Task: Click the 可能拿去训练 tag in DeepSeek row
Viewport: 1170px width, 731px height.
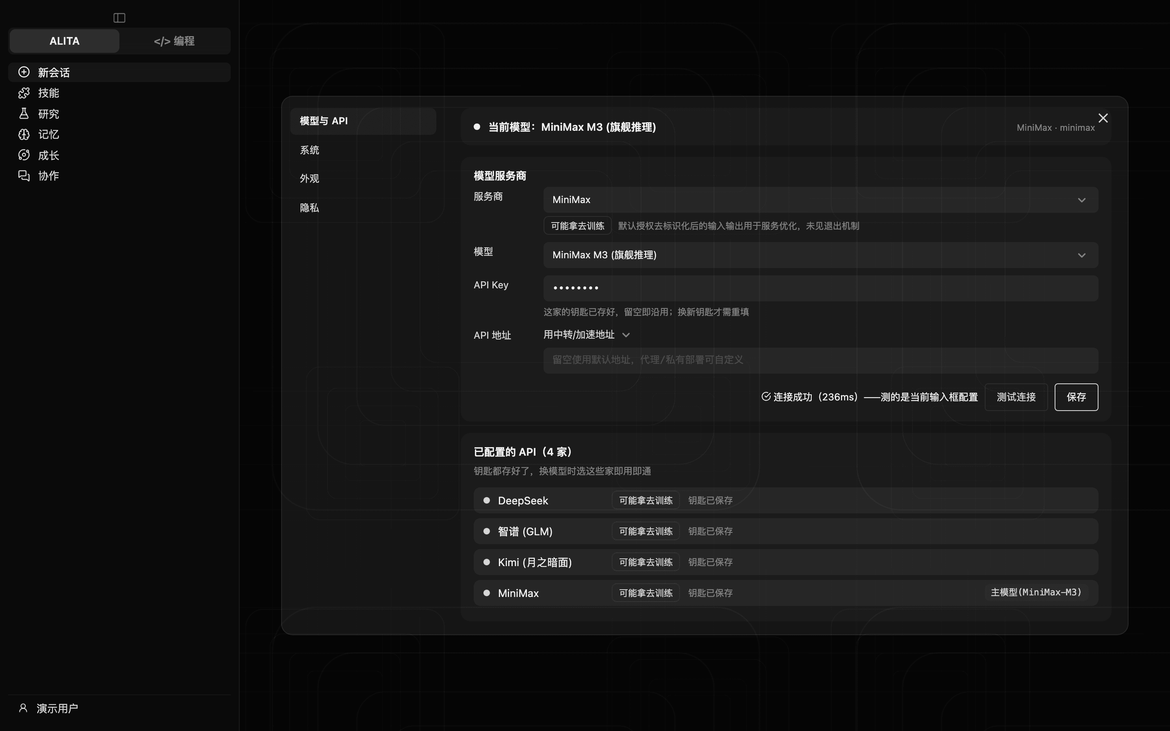Action: [646, 500]
